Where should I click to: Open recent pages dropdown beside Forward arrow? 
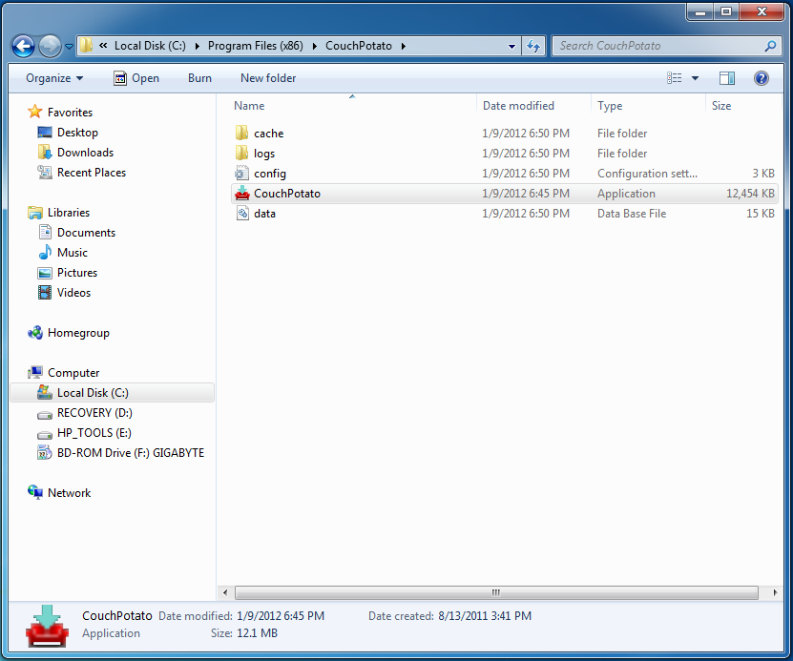pos(70,47)
